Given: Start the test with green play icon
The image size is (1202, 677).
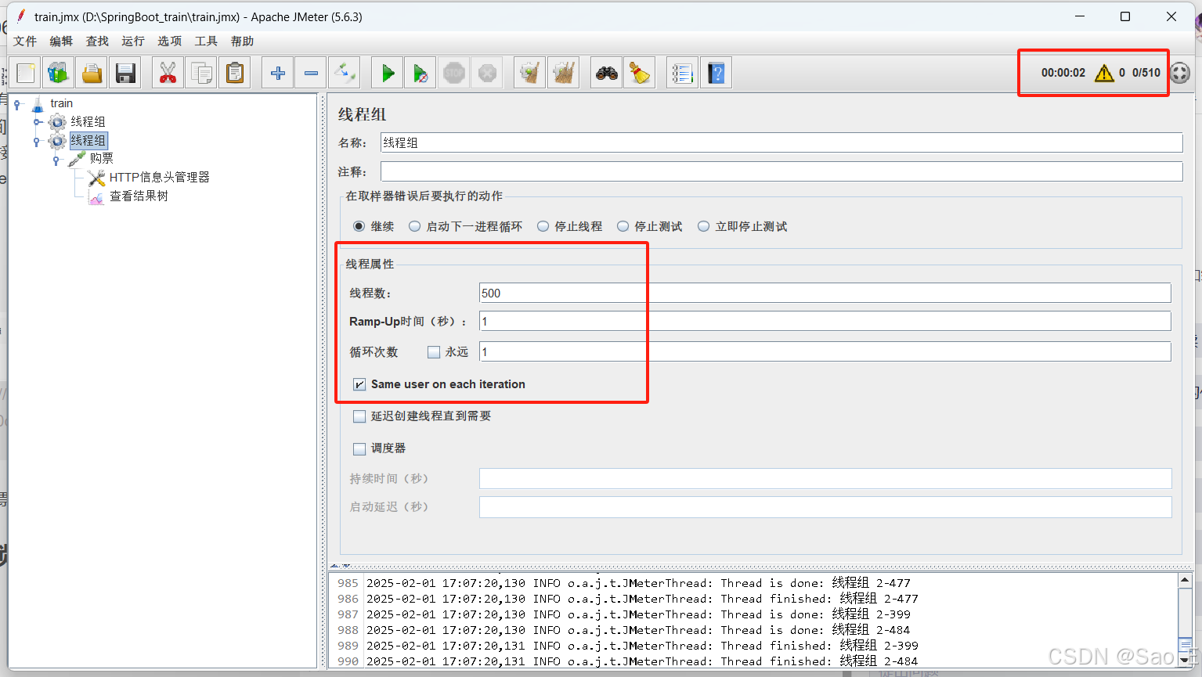Looking at the screenshot, I should point(387,73).
